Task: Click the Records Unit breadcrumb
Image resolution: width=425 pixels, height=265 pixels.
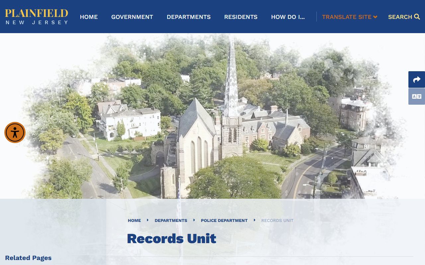Action: point(277,221)
